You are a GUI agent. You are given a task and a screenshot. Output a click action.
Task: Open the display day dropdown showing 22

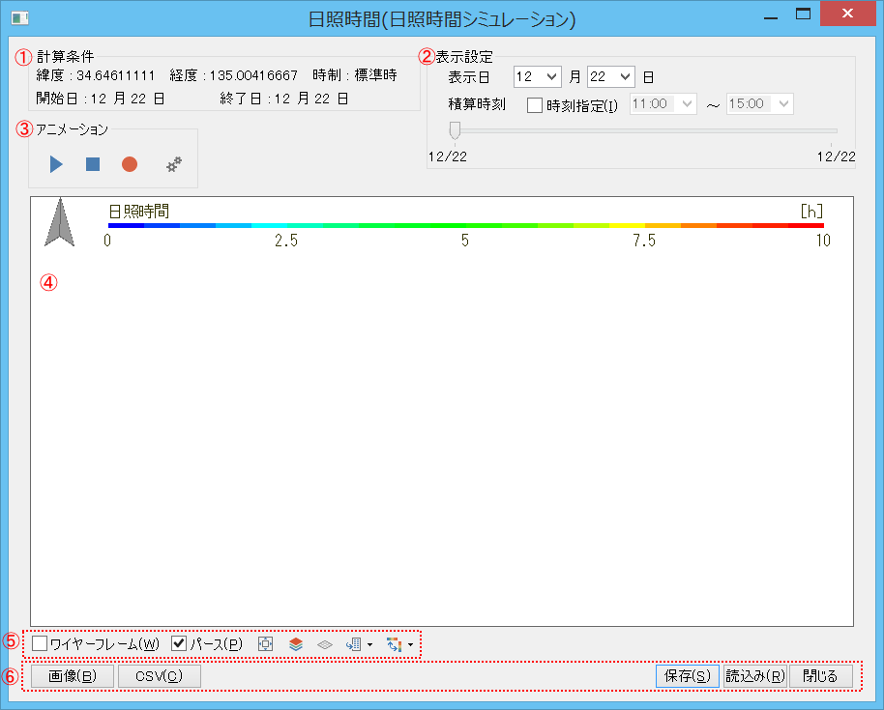[x=624, y=76]
